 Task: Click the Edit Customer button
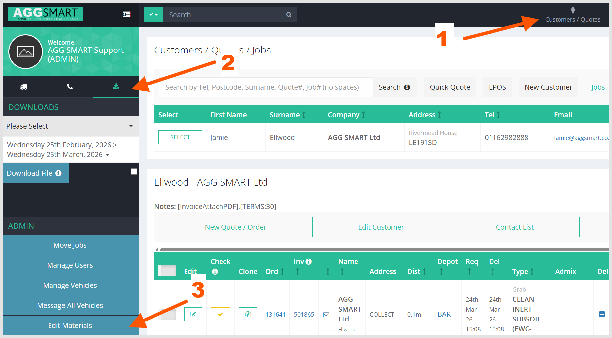click(381, 227)
